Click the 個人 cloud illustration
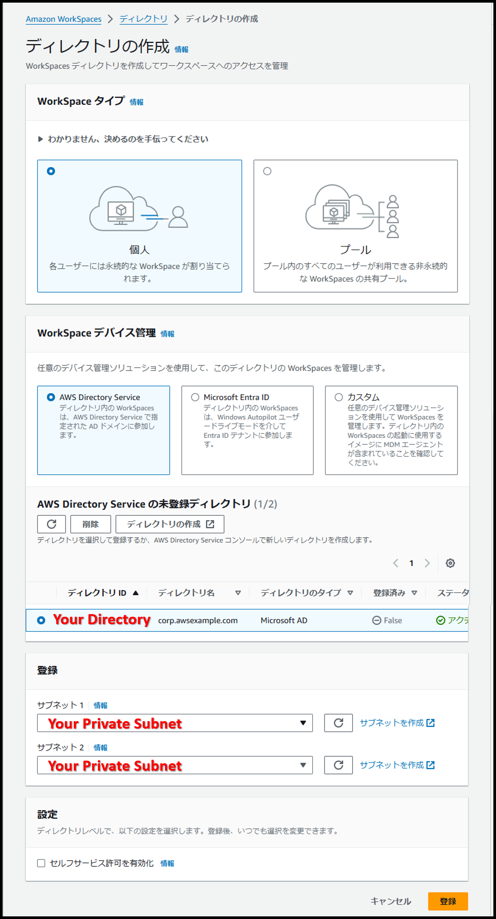This screenshot has height=919, width=496. pyautogui.click(x=139, y=209)
